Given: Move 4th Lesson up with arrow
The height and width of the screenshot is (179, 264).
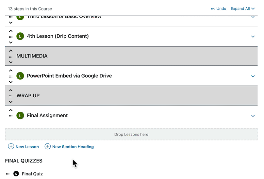Looking at the screenshot, I should click(11, 31).
